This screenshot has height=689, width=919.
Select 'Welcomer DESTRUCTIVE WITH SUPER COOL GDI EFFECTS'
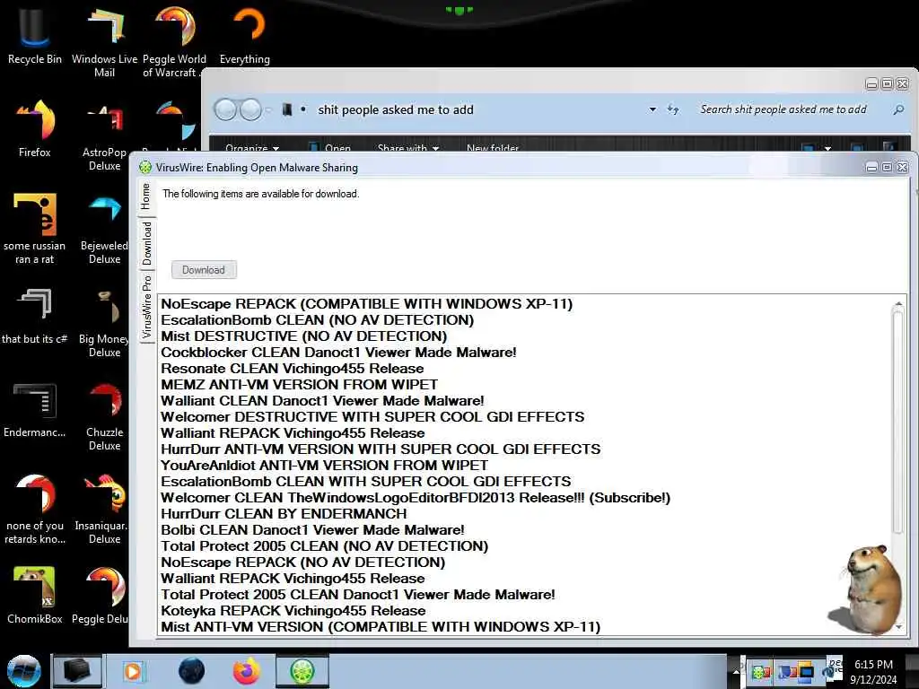click(x=372, y=416)
